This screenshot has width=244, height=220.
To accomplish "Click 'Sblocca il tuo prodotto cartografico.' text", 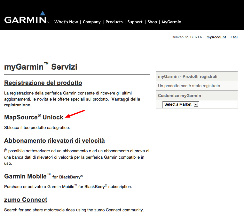I will pos(37,127).
